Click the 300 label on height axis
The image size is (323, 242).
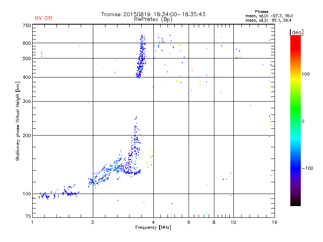coord(27,101)
